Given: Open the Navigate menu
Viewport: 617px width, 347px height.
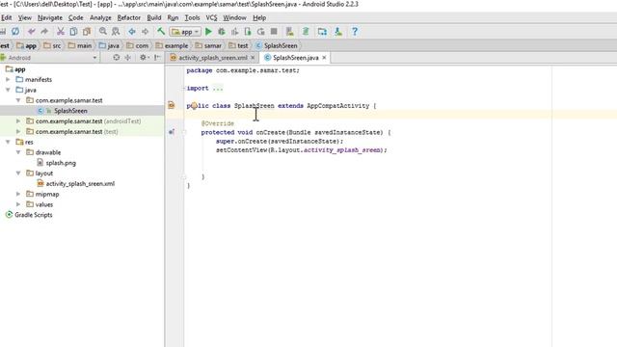Looking at the screenshot, I should (50, 17).
